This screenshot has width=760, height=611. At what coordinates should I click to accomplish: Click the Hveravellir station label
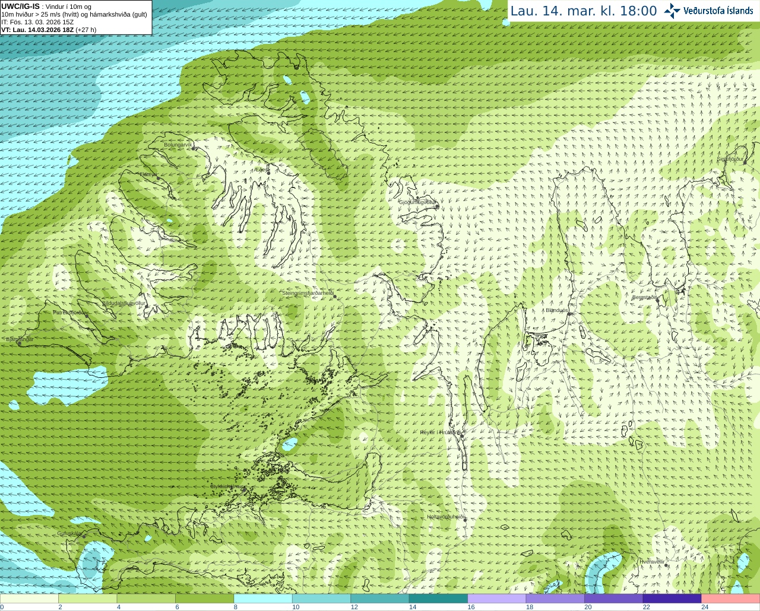tap(652, 561)
